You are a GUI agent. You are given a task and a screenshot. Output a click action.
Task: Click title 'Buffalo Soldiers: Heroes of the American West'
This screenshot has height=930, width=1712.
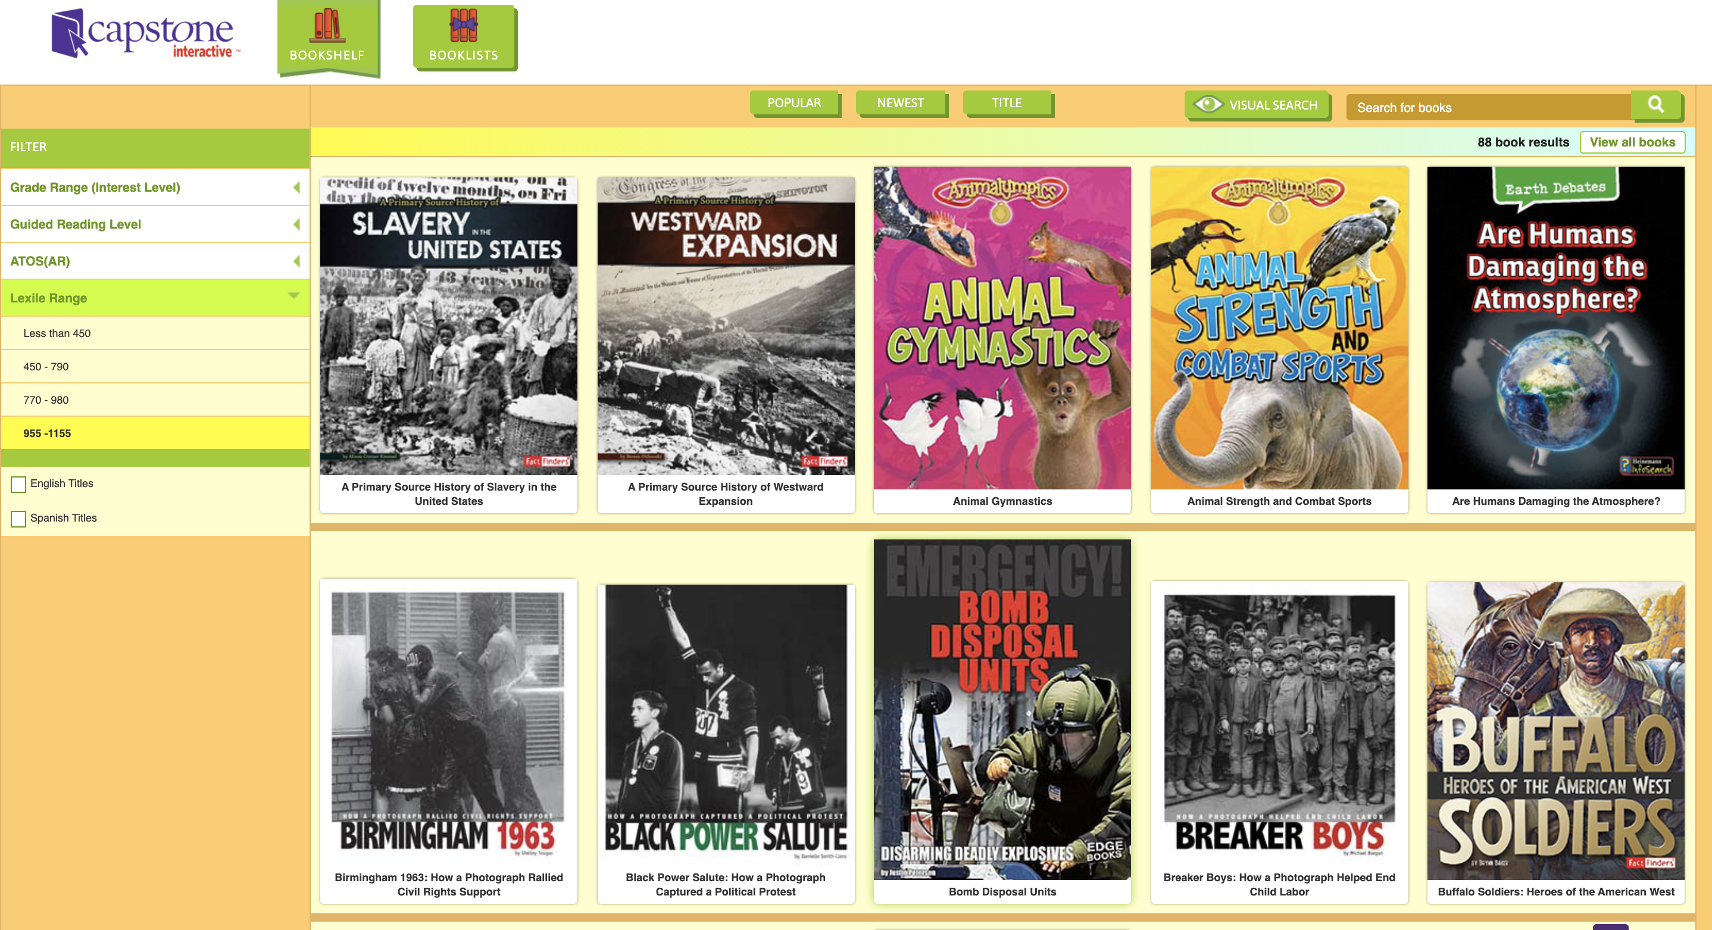1556,892
